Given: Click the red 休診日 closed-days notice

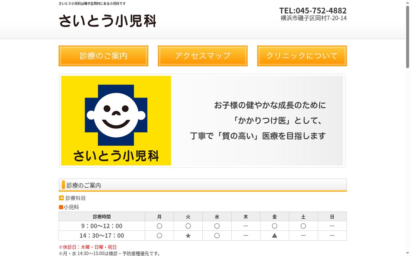Looking at the screenshot, I should [x=87, y=247].
